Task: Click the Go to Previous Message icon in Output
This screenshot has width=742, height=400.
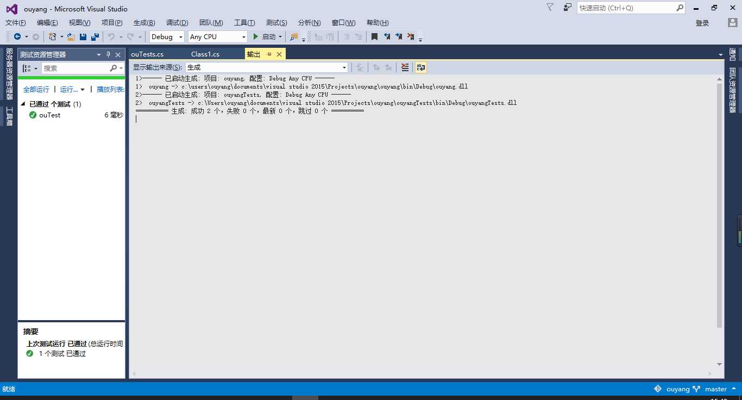Action: click(x=376, y=67)
